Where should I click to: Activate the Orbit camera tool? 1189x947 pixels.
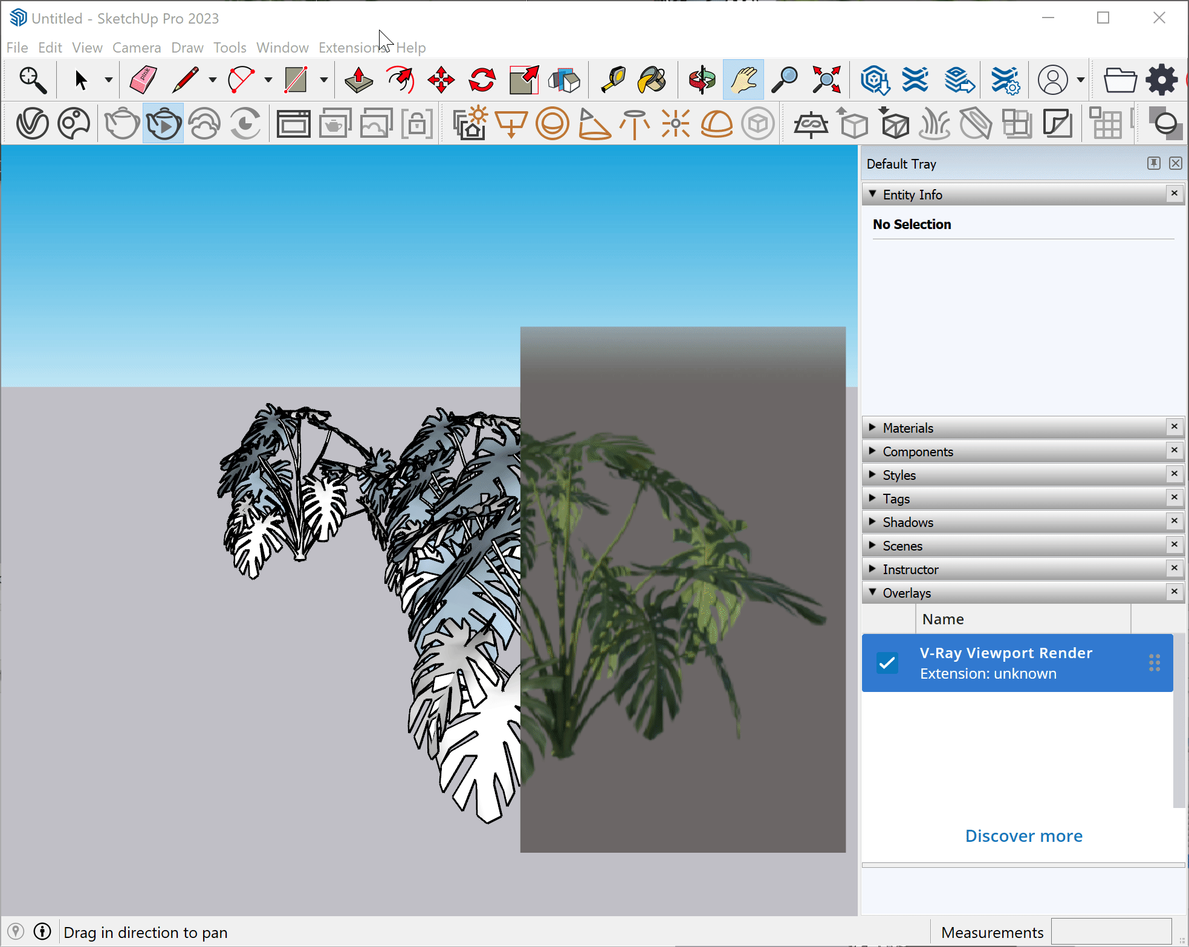[702, 80]
